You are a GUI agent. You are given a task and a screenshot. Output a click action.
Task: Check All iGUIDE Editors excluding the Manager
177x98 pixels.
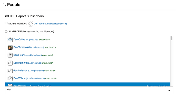[x=6, y=32]
